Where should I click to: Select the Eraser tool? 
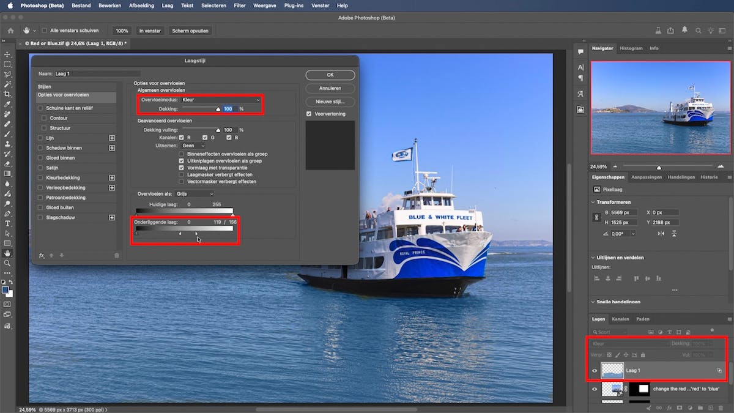point(7,164)
